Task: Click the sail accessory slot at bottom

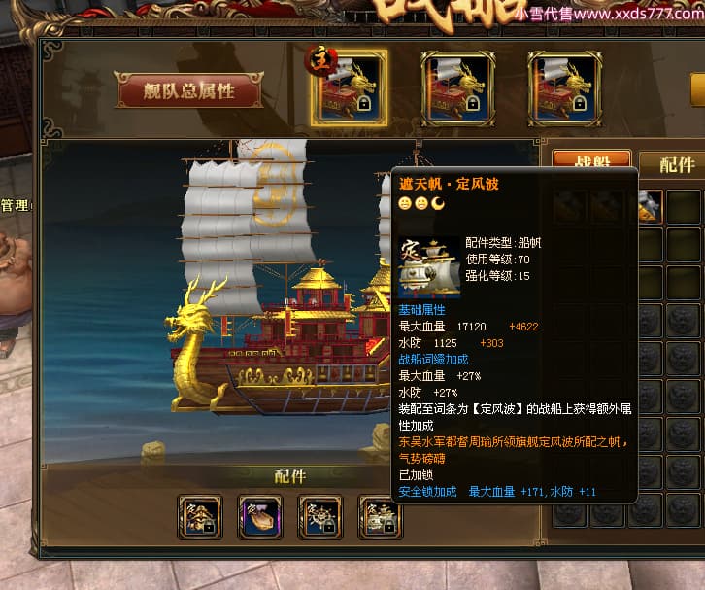Action: [x=379, y=517]
